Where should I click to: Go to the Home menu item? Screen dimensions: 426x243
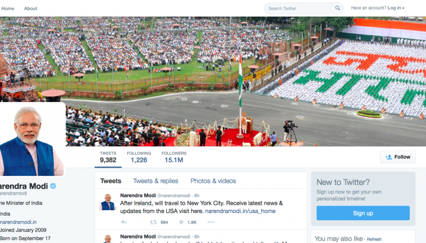pos(8,9)
